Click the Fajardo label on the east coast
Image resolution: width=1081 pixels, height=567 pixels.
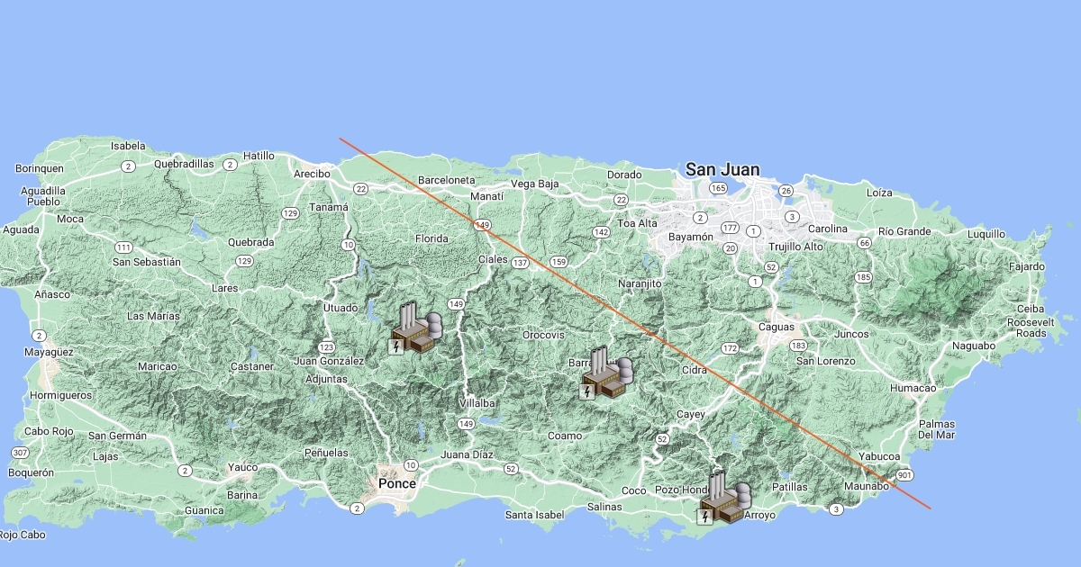[x=1026, y=266]
